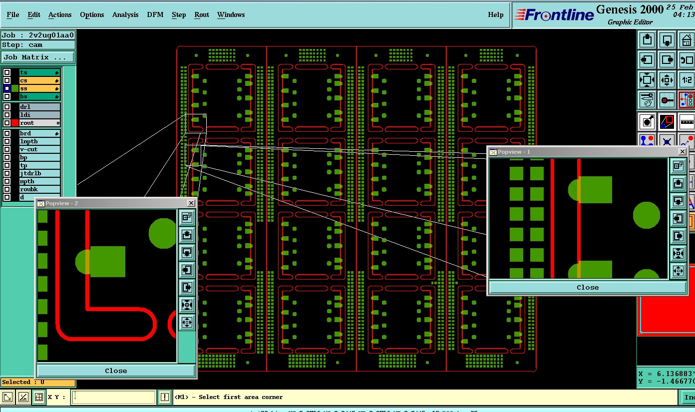Open the Analysis menu
This screenshot has height=412, width=695.
click(125, 14)
